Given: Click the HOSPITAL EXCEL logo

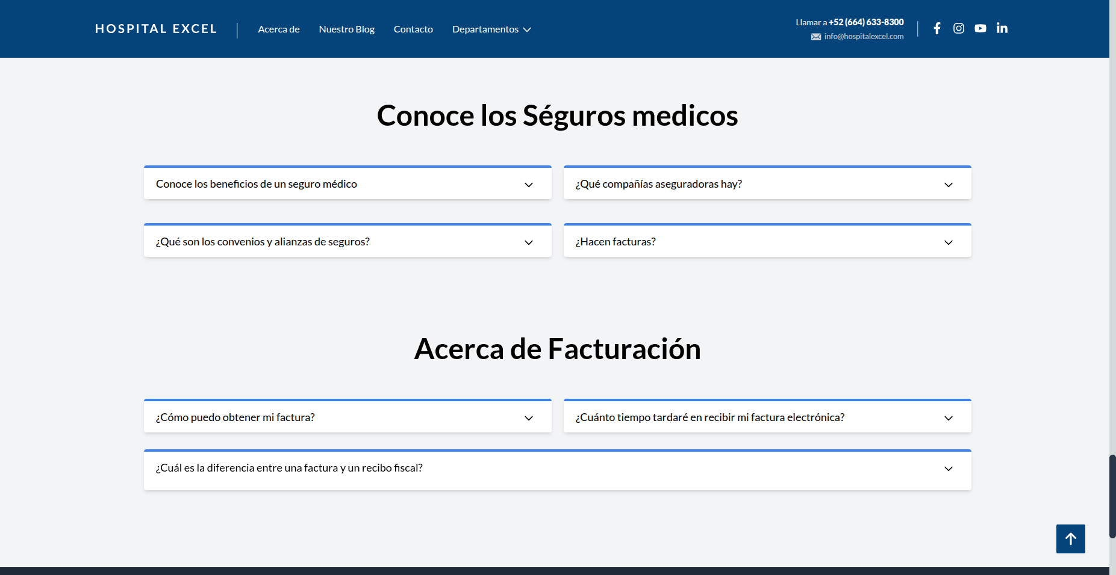Looking at the screenshot, I should 156,29.
